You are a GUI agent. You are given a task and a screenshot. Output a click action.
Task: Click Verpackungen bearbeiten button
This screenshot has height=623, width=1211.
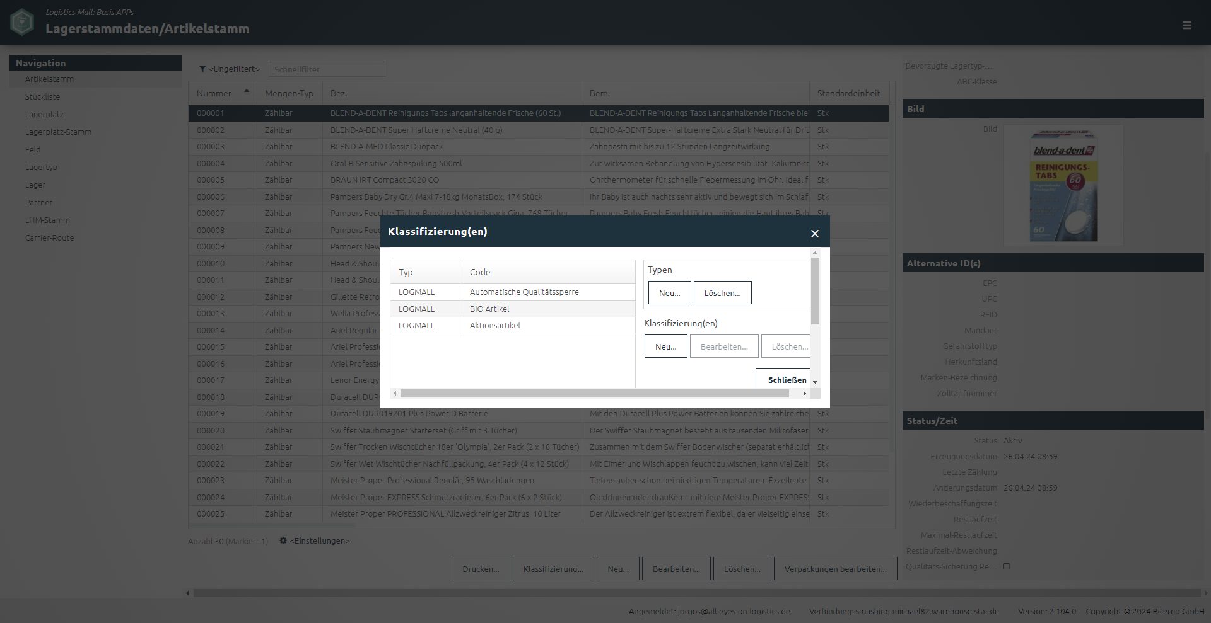pos(836,569)
